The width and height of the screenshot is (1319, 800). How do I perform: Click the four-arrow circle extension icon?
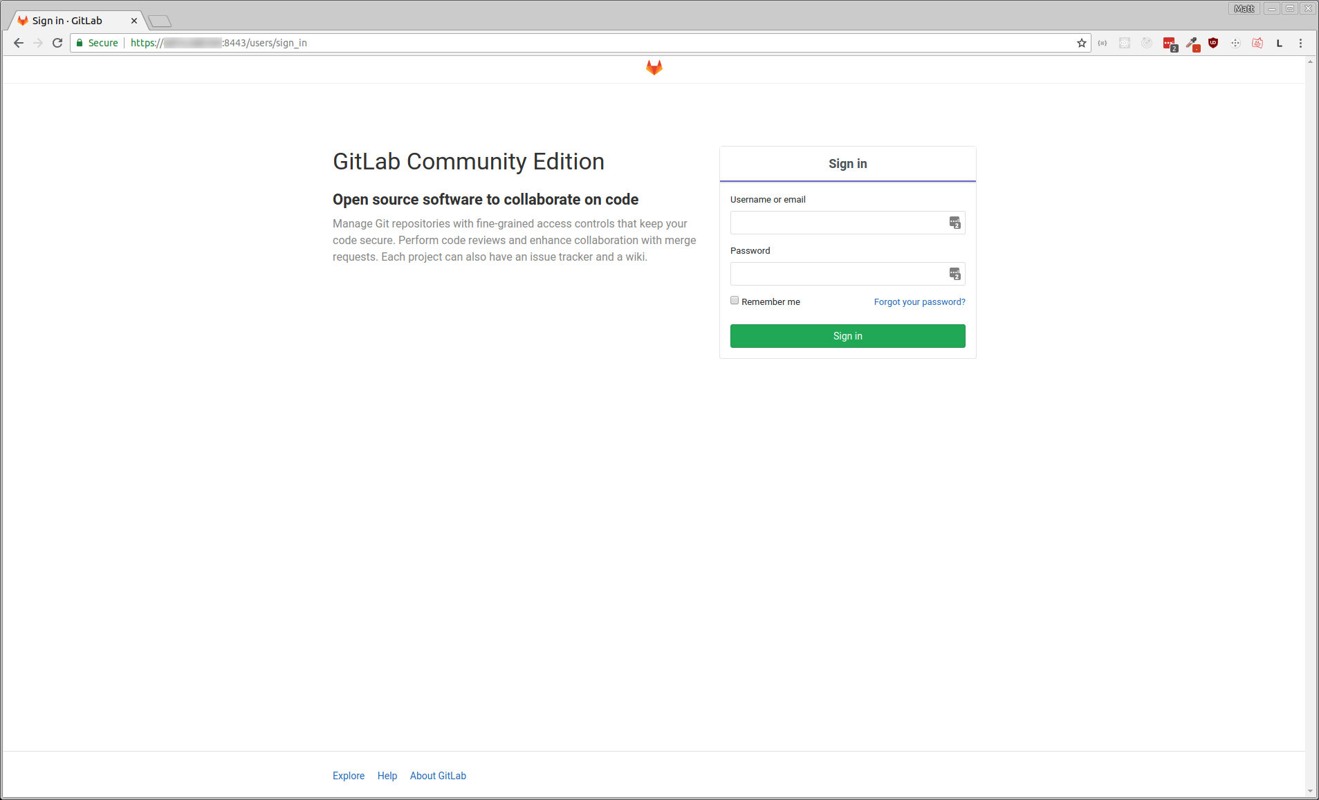pyautogui.click(x=1235, y=43)
